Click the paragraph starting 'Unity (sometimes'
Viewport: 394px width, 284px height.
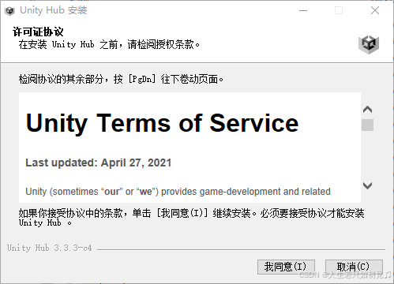(178, 192)
